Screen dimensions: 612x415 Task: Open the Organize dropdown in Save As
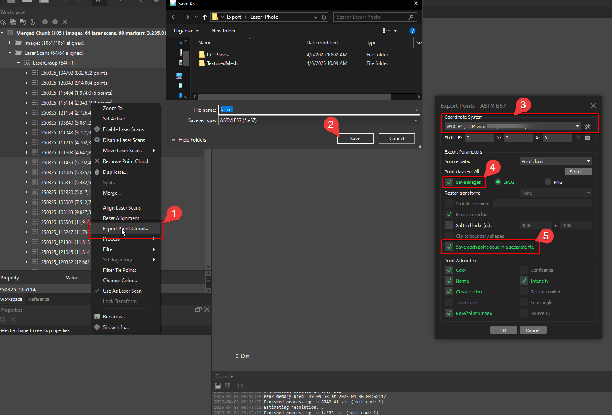pos(186,31)
